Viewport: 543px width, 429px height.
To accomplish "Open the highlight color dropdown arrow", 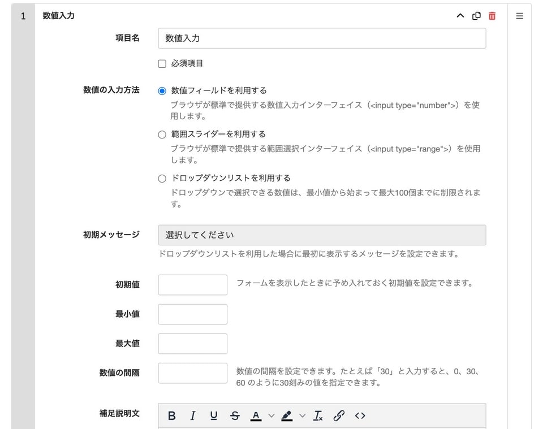I will (x=302, y=416).
